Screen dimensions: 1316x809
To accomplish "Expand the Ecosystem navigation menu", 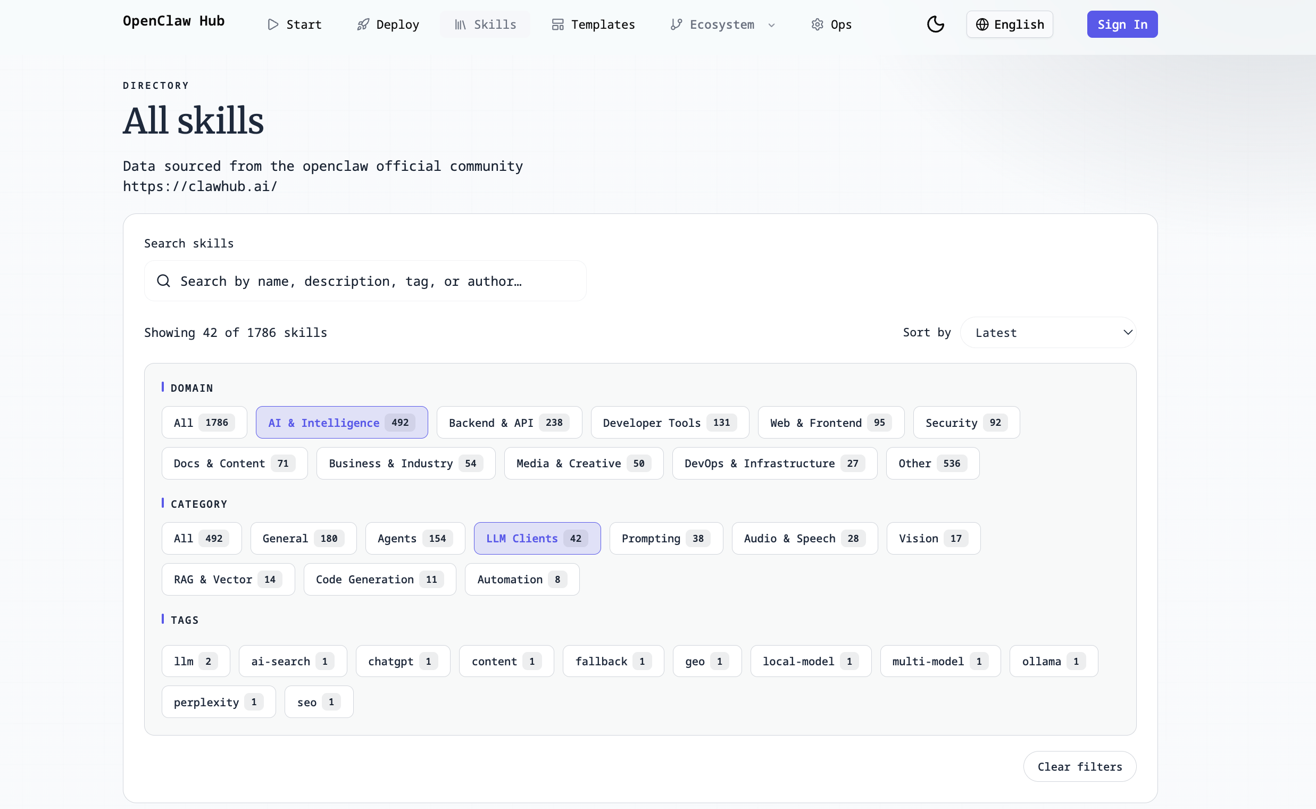I will pyautogui.click(x=772, y=24).
